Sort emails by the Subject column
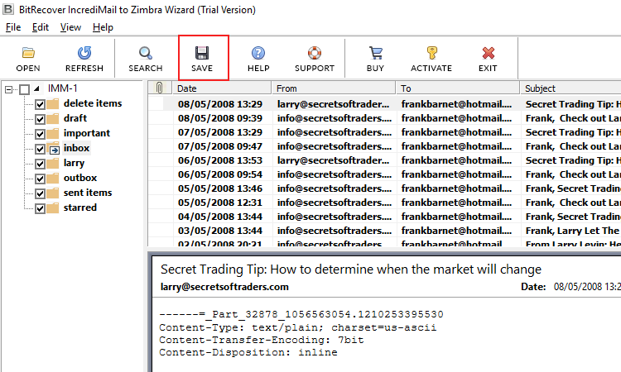 tap(570, 88)
